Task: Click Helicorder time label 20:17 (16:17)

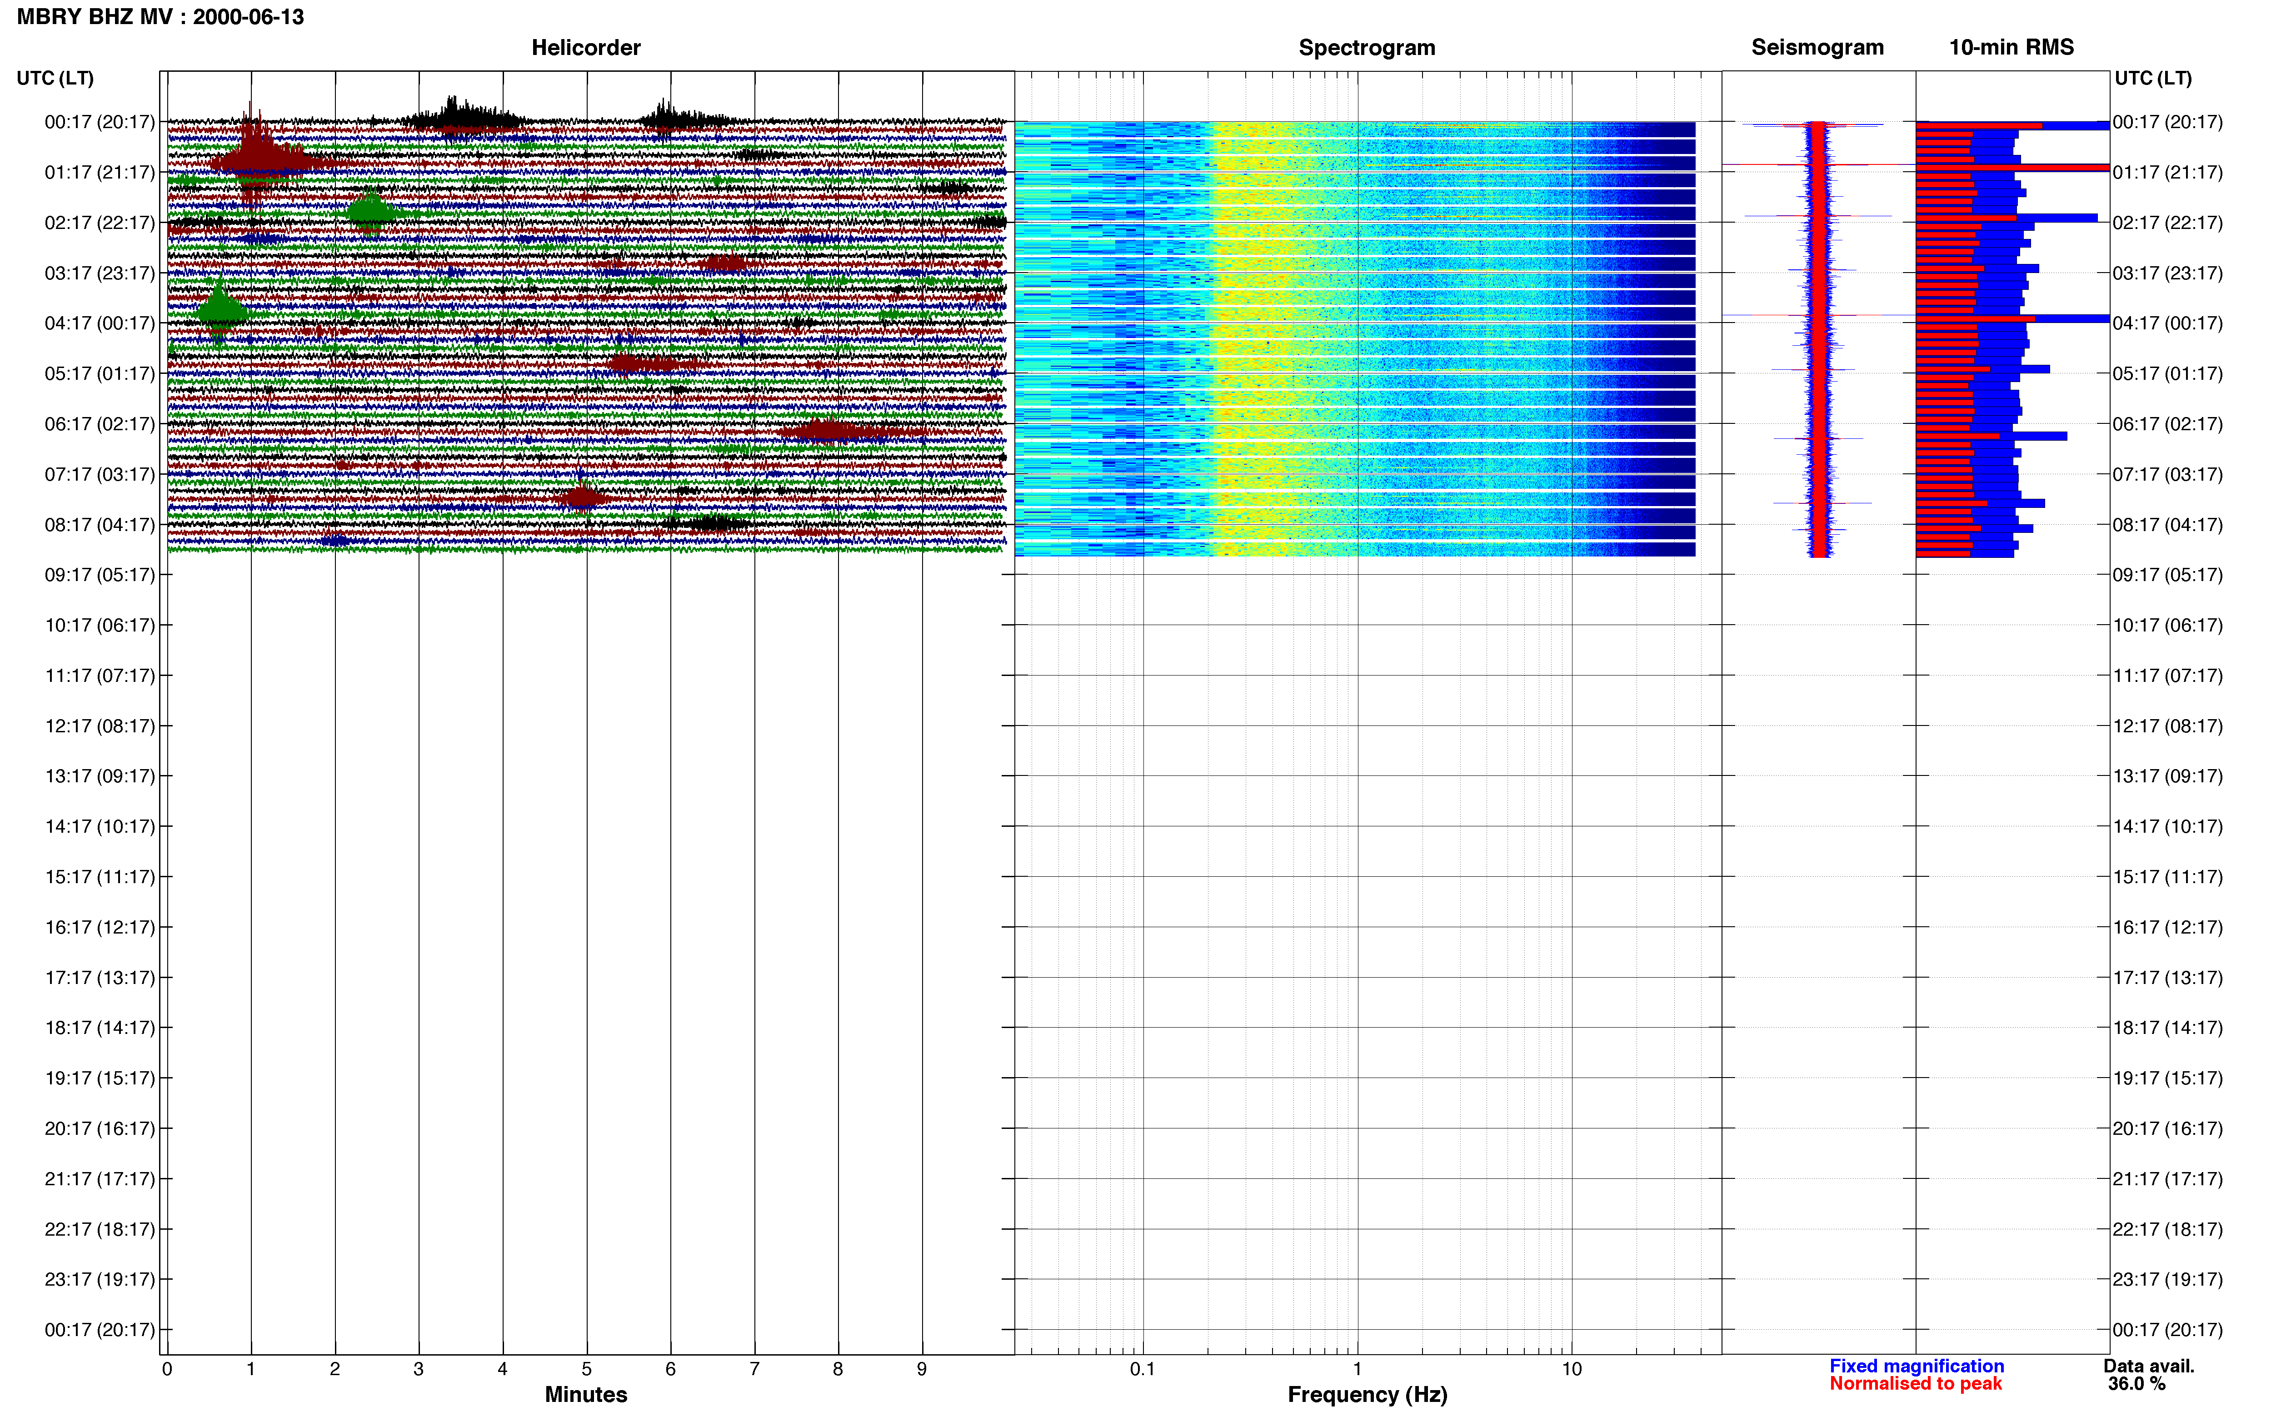Action: point(100,1129)
